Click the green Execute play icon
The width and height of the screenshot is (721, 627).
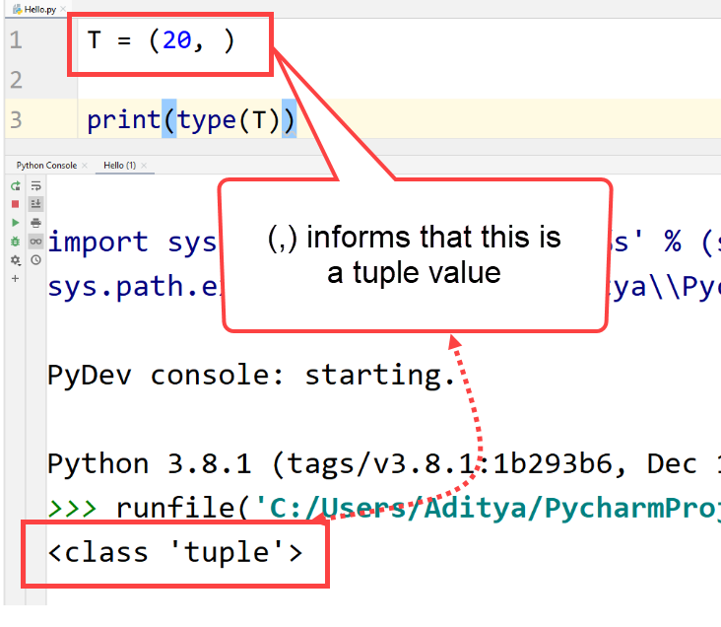[15, 223]
